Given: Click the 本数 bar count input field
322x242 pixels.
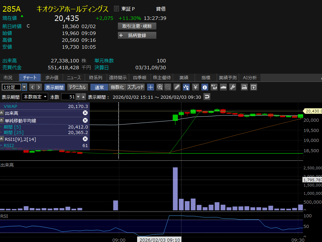Looking at the screenshot, I should tap(68, 97).
